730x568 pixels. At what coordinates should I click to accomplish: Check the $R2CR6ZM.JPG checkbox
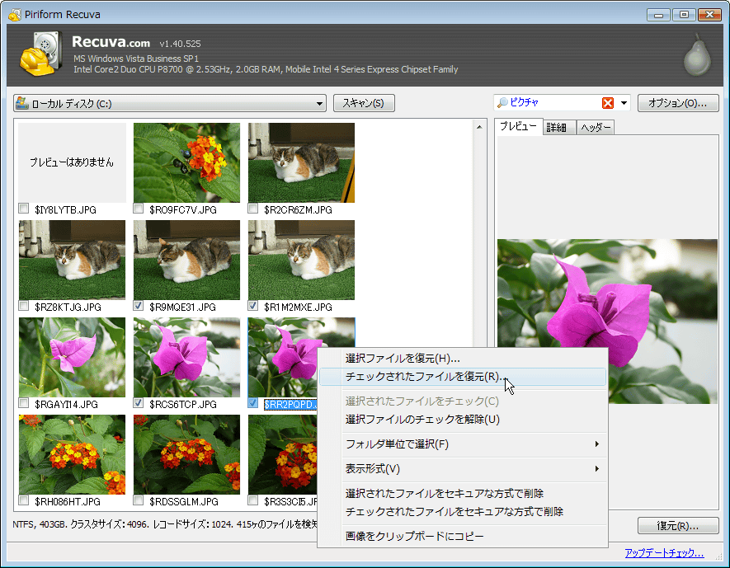252,208
